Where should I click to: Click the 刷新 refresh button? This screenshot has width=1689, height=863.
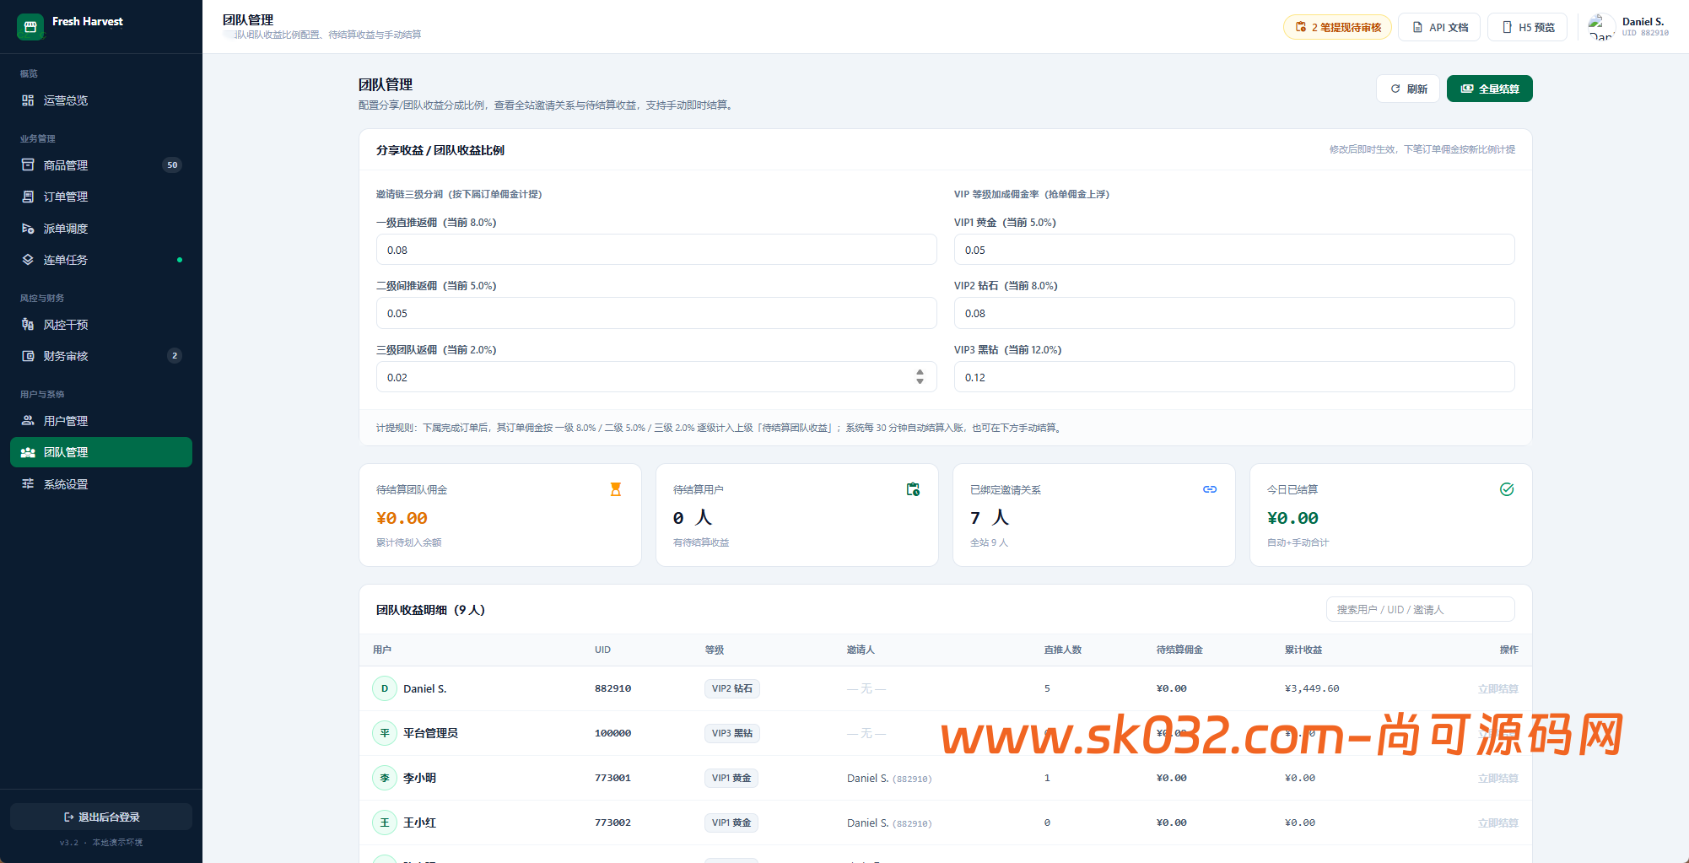pyautogui.click(x=1408, y=89)
